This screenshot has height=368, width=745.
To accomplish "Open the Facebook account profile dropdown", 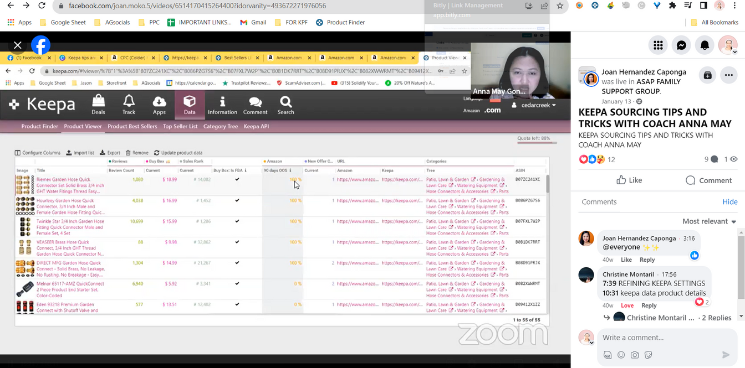I will 728,45.
